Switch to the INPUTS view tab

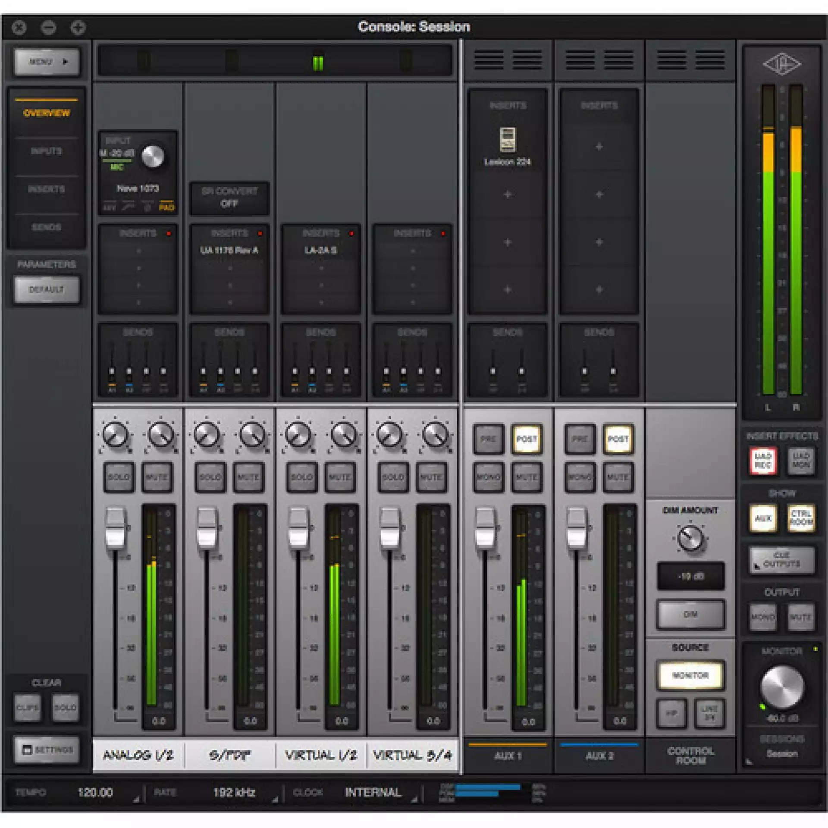[x=46, y=151]
